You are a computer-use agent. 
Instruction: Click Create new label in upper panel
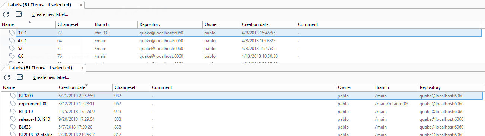(50, 14)
